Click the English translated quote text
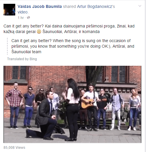The height and width of the screenshot is (152, 146). click(x=73, y=46)
